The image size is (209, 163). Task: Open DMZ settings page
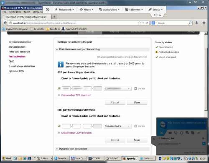click(x=11, y=62)
